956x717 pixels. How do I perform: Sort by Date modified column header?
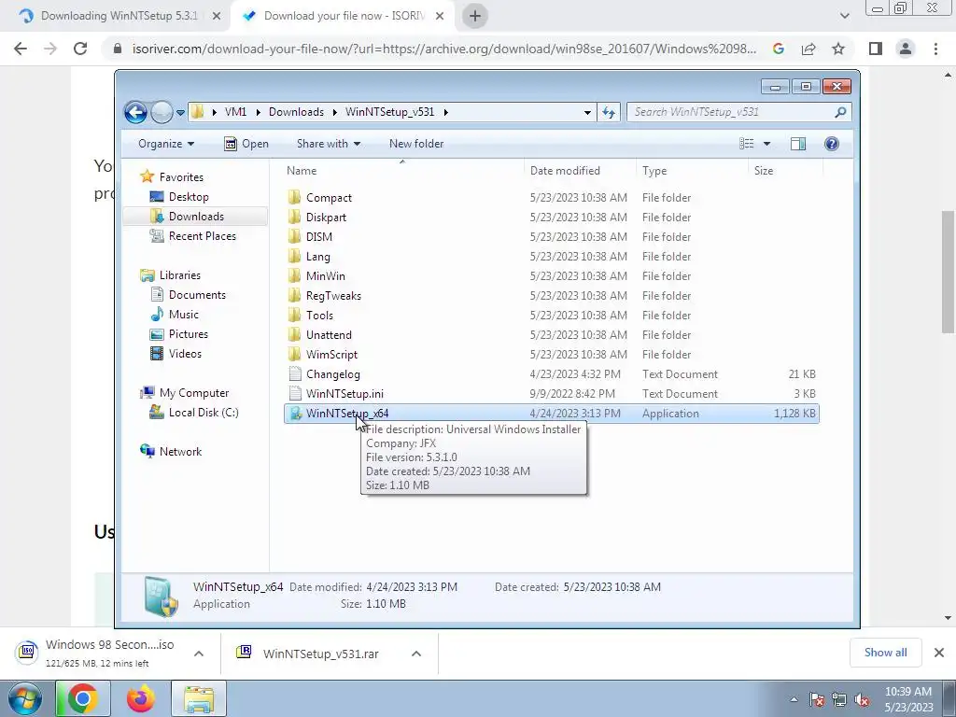(579, 171)
